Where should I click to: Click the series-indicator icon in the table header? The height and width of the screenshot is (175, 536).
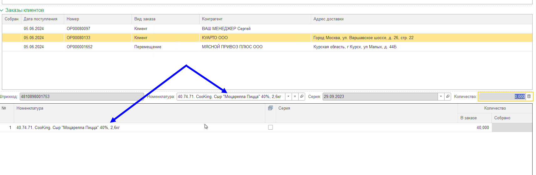pyautogui.click(x=270, y=108)
